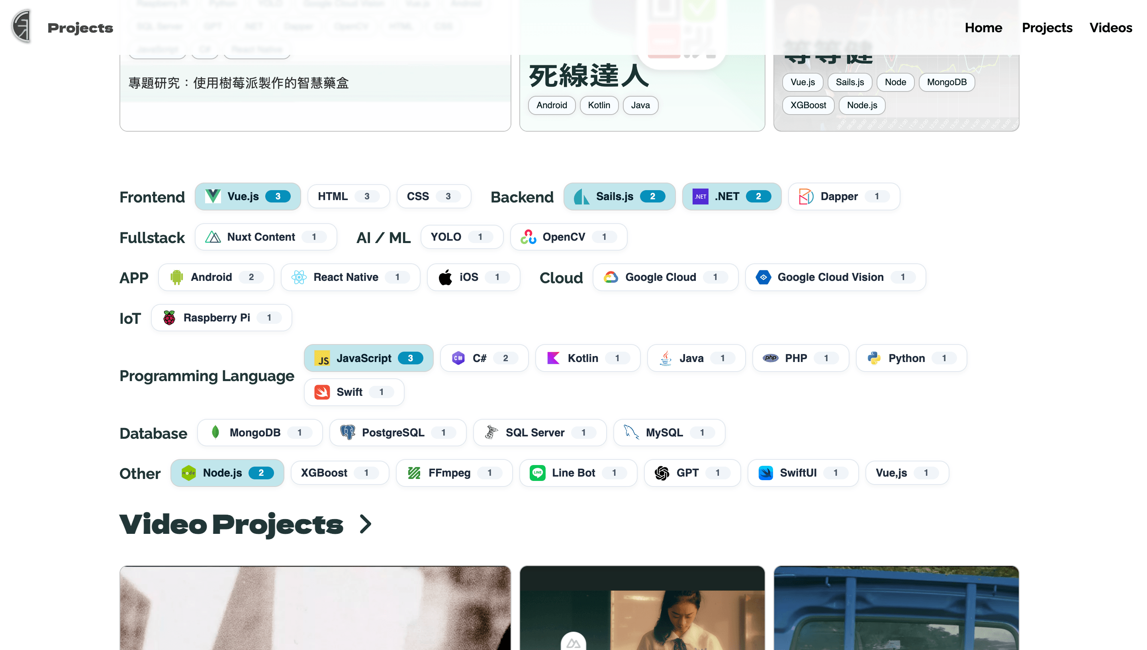Toggle the .NET count badge showing 2

coord(758,197)
